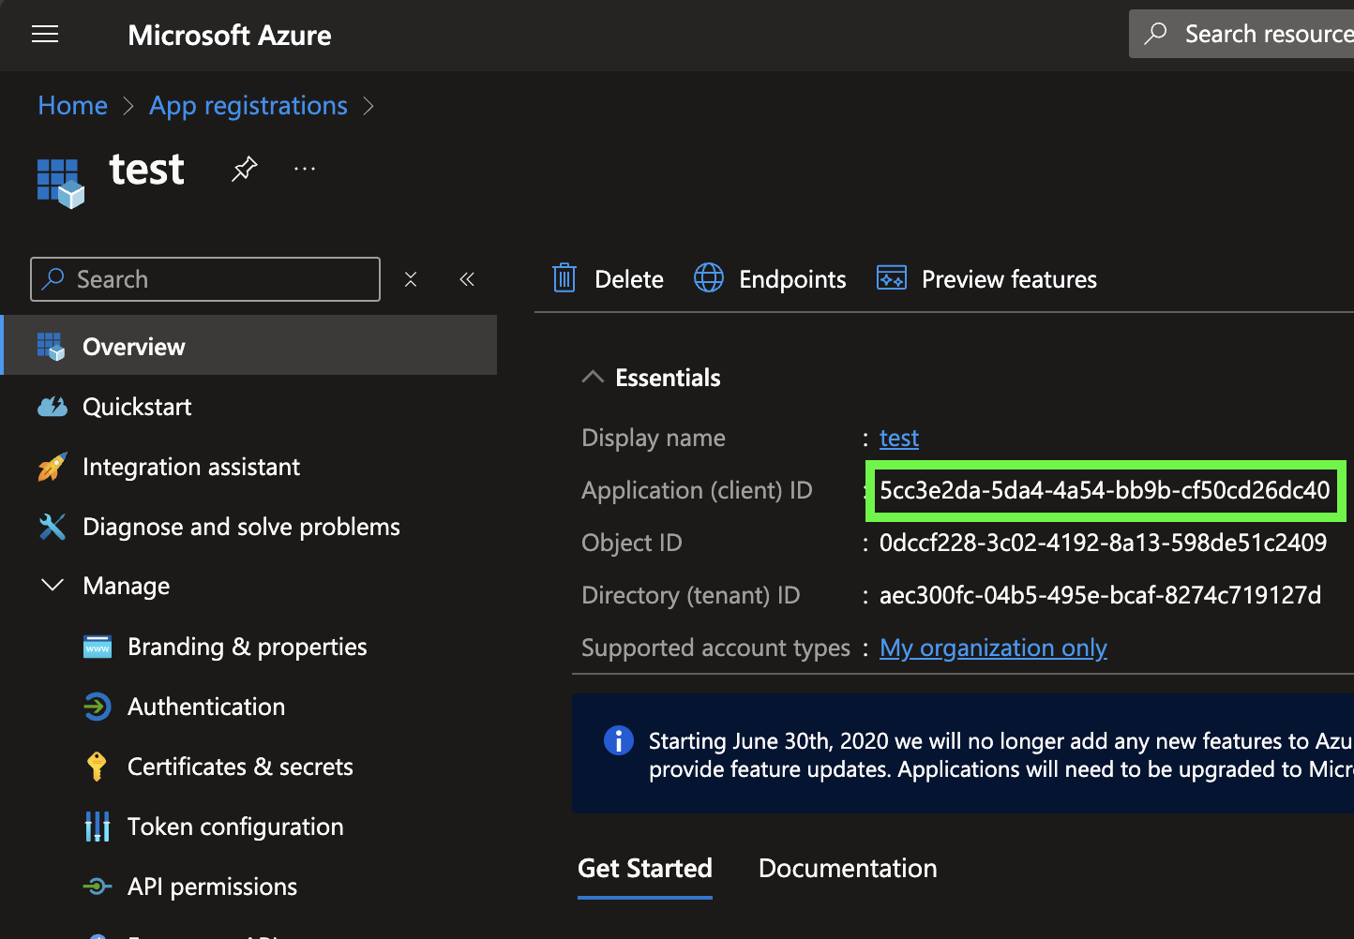Focus the sidebar Search field

205,279
